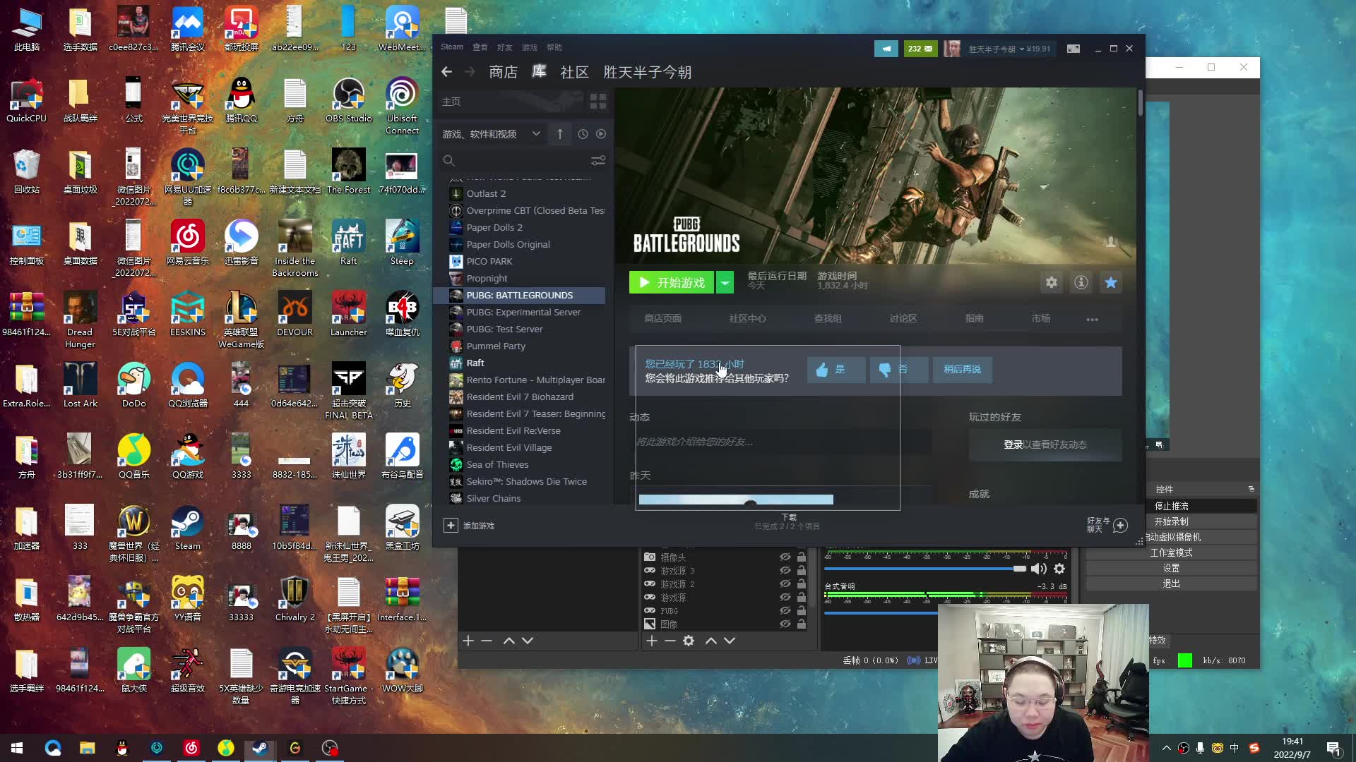Toggle lock on 摄像头 source

pos(802,557)
